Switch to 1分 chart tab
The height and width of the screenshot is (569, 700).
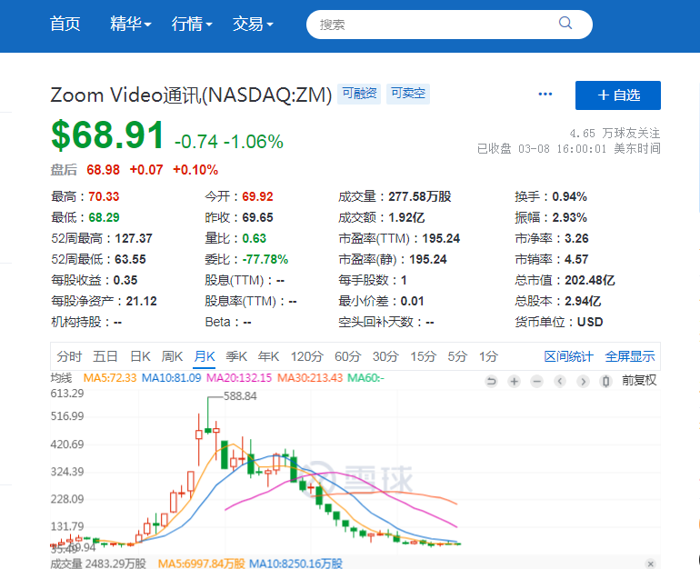[x=488, y=356]
